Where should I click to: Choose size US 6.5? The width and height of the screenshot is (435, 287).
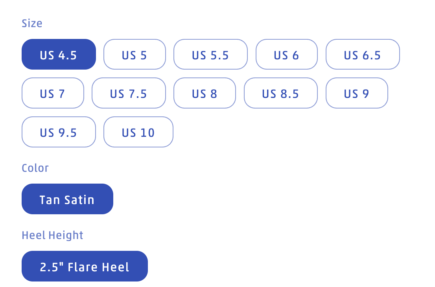click(x=363, y=54)
